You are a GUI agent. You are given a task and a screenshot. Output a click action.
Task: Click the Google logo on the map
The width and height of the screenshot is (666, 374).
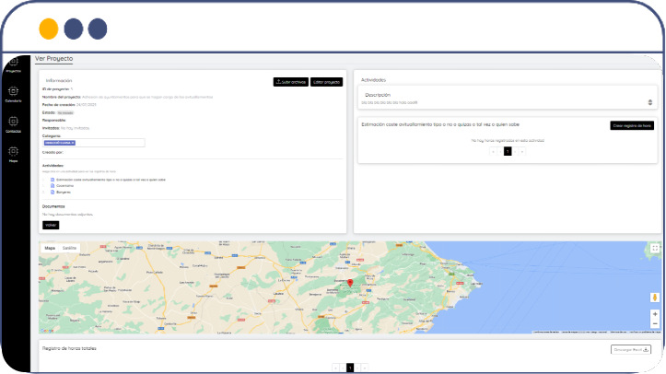pyautogui.click(x=47, y=331)
